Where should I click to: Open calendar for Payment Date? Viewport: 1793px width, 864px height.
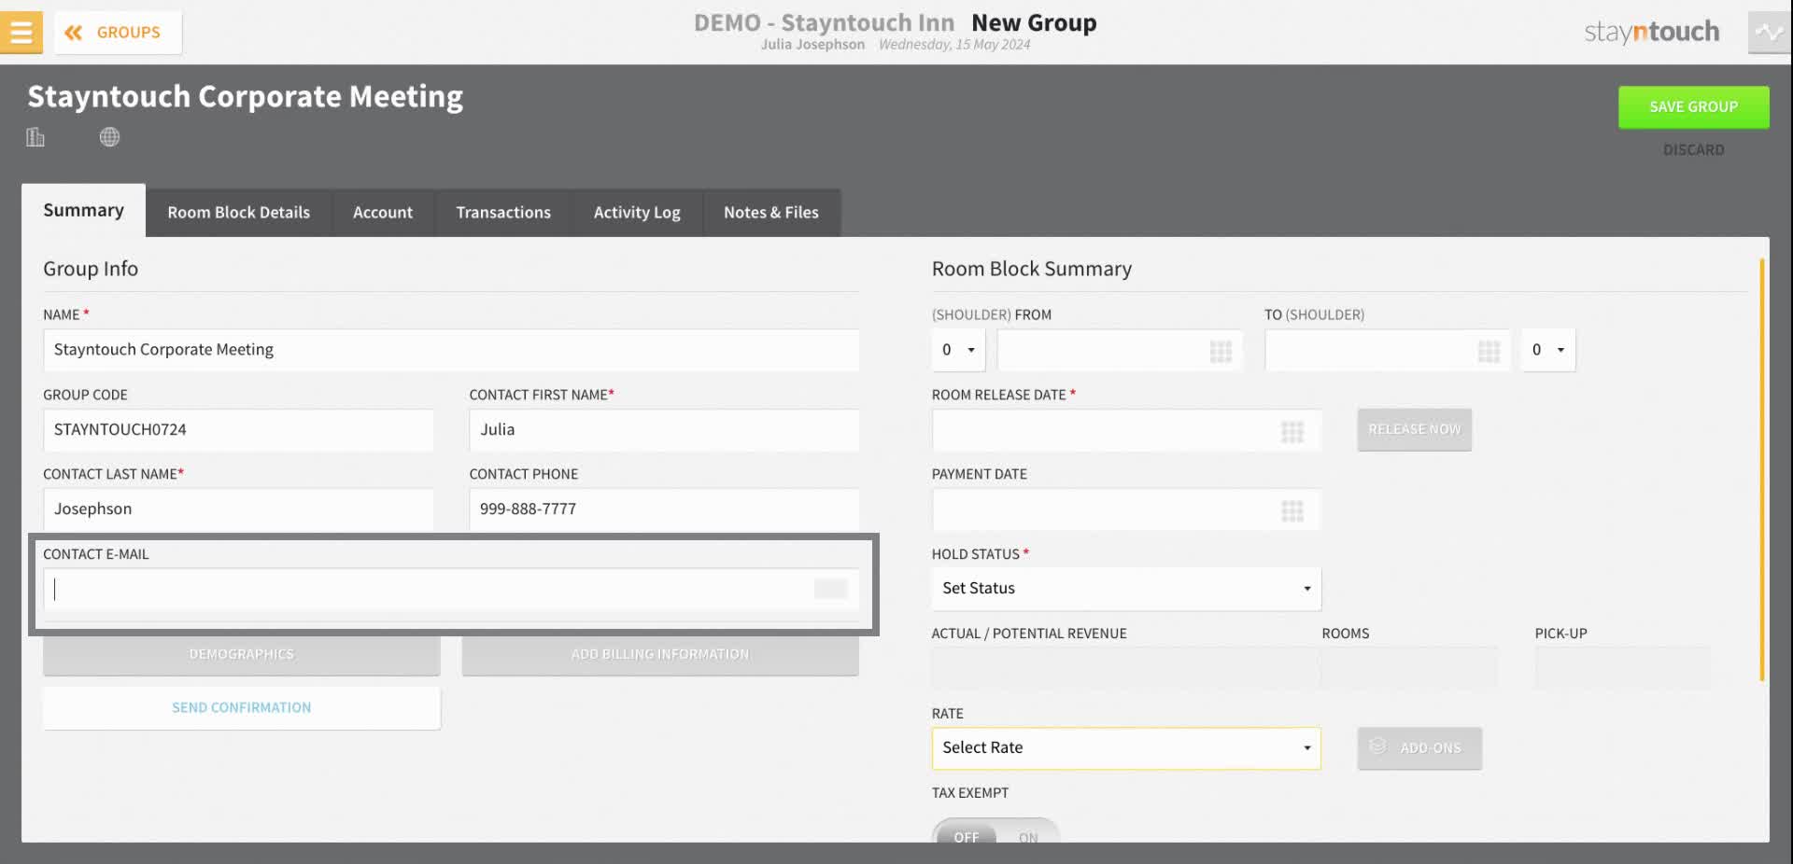[x=1292, y=510]
